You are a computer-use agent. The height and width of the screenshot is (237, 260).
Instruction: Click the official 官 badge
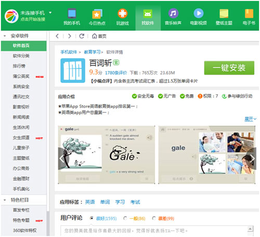coord(116,62)
